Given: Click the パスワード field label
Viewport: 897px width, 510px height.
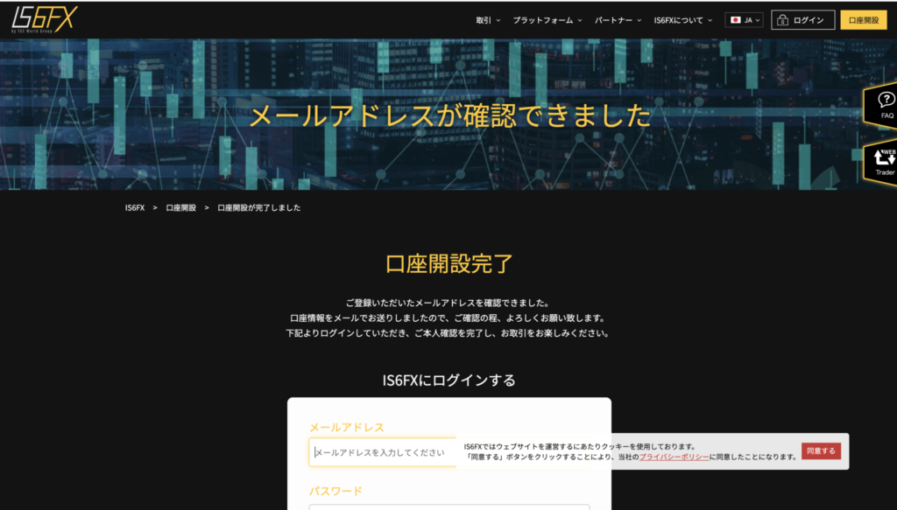Looking at the screenshot, I should click(335, 491).
